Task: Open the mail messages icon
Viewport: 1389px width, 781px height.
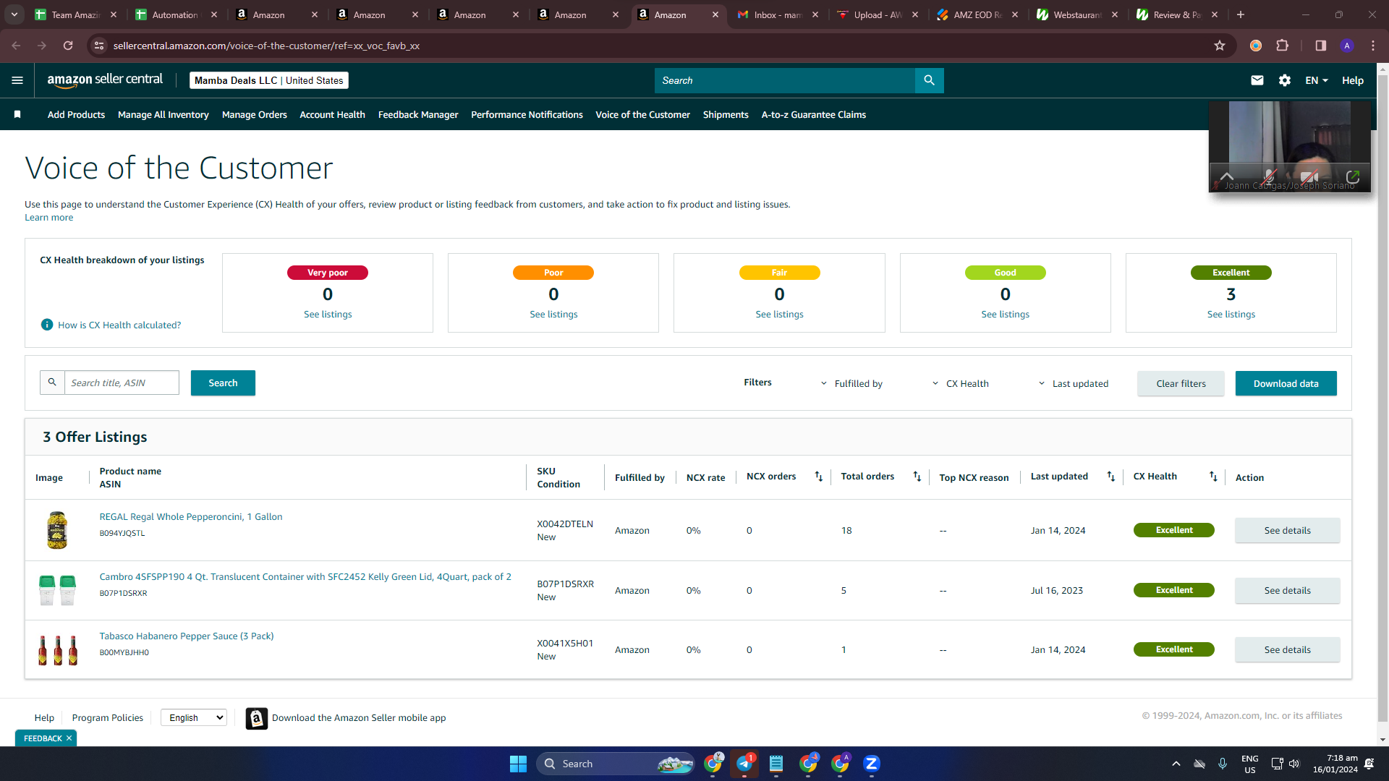Action: [1257, 80]
